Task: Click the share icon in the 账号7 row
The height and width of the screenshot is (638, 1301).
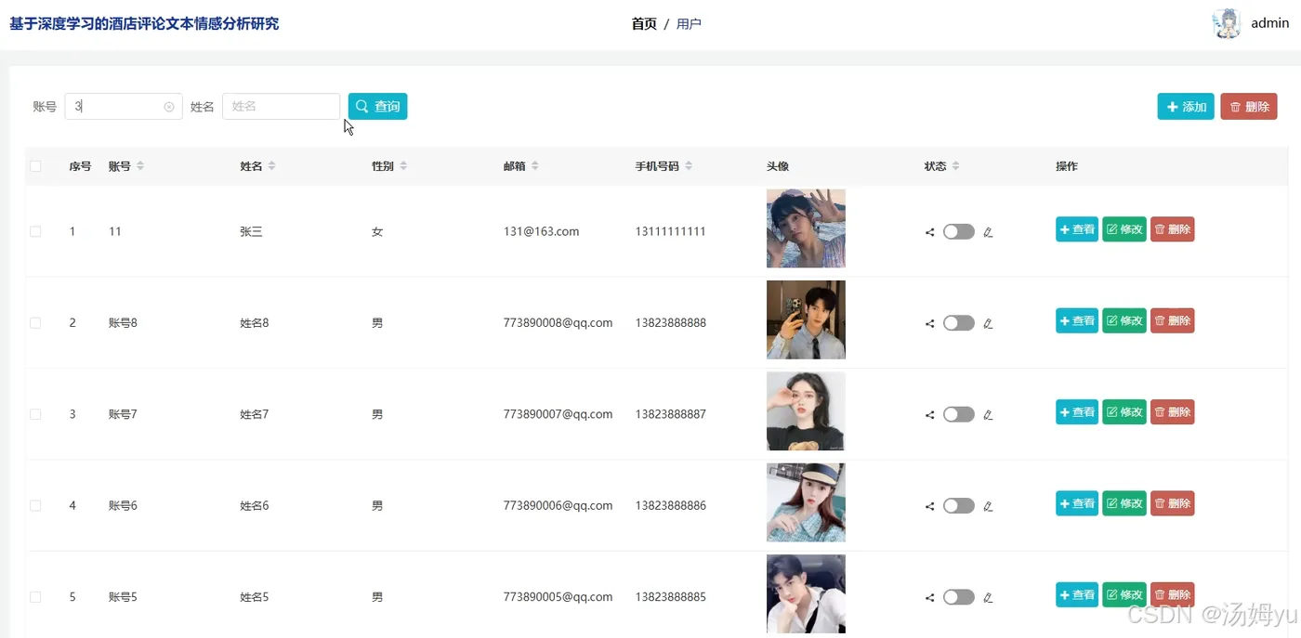Action: click(x=929, y=415)
